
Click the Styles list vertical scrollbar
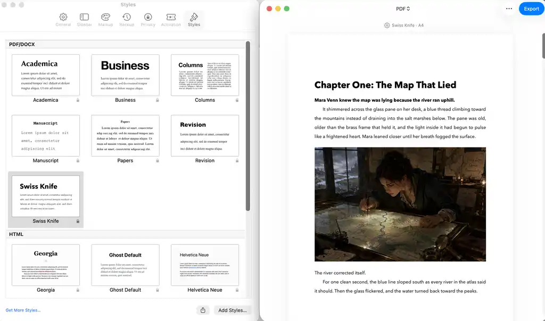coord(248,126)
